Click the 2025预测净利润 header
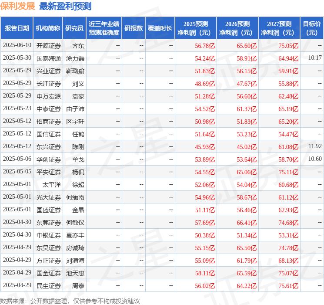The image size is (324, 305). point(196,28)
